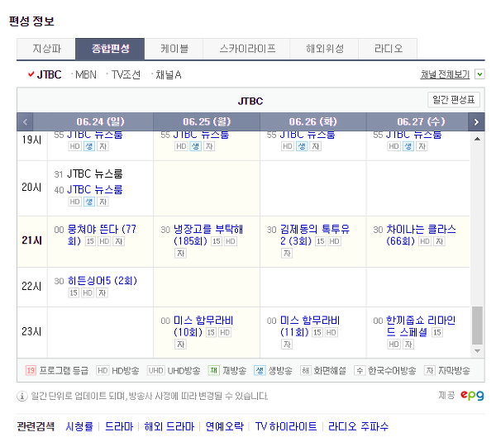Click the HD badge of 히든싱어5
The image size is (496, 442).
(88, 293)
